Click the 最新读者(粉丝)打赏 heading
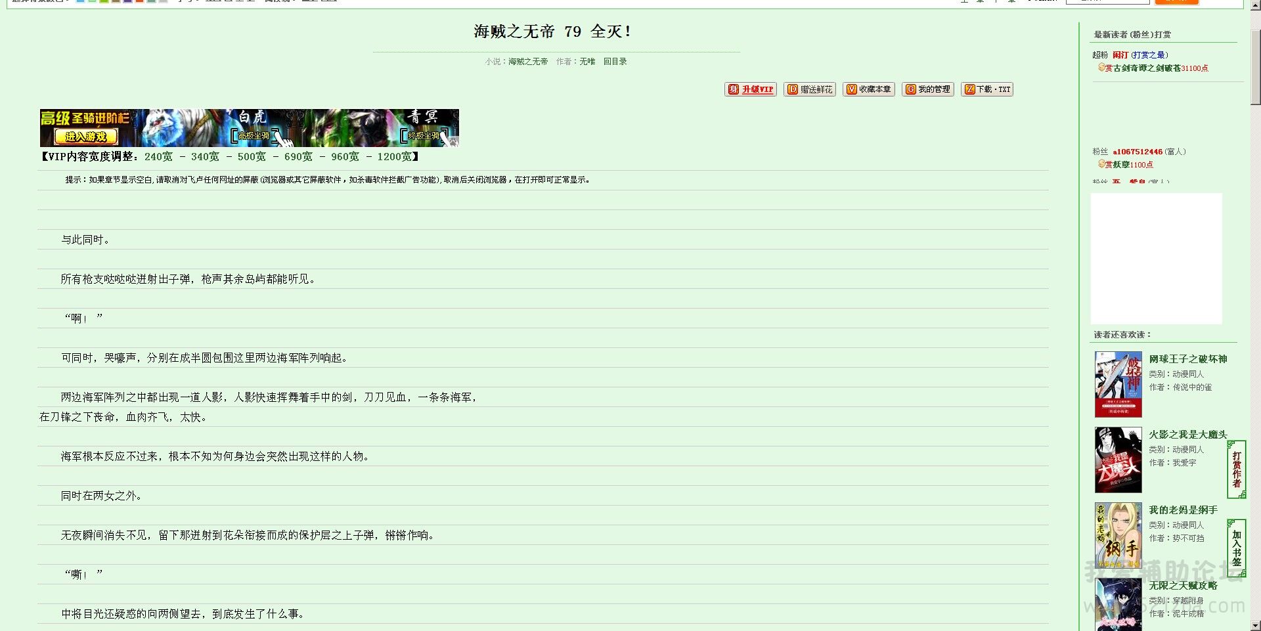Screen dimensions: 1261x631 click(x=1132, y=35)
